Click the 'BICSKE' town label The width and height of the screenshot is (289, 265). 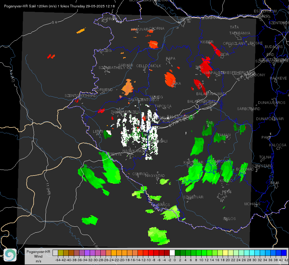click(256, 43)
